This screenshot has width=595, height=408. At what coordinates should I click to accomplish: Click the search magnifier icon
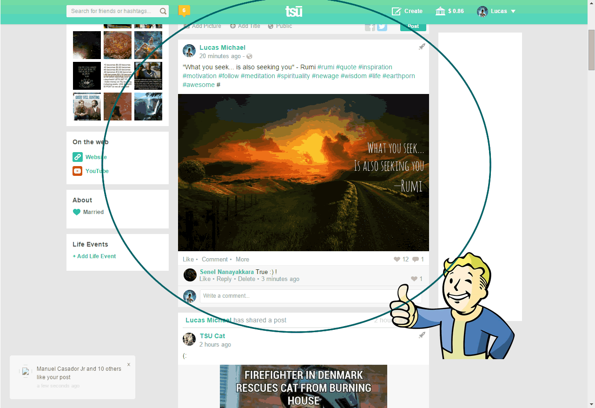(163, 11)
